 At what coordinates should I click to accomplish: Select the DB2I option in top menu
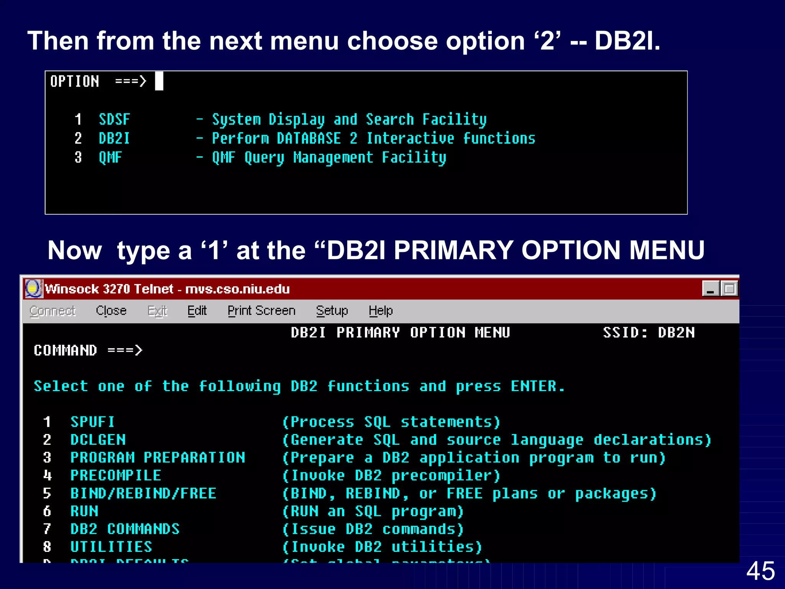305,138
